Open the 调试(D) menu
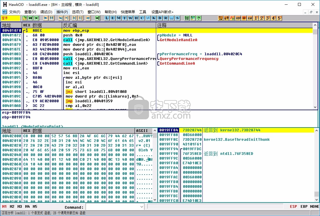The image size is (320, 216). (x=46, y=12)
